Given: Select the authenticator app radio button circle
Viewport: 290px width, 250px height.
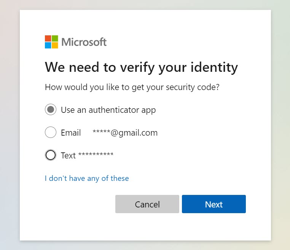Looking at the screenshot, I should [51, 109].
